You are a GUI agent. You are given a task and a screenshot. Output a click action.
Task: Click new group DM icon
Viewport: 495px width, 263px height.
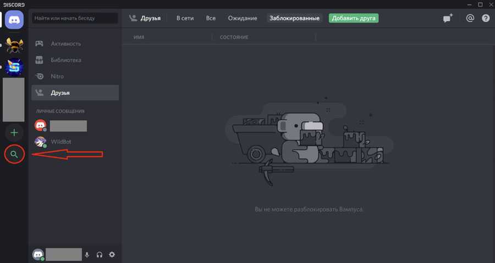(x=448, y=18)
